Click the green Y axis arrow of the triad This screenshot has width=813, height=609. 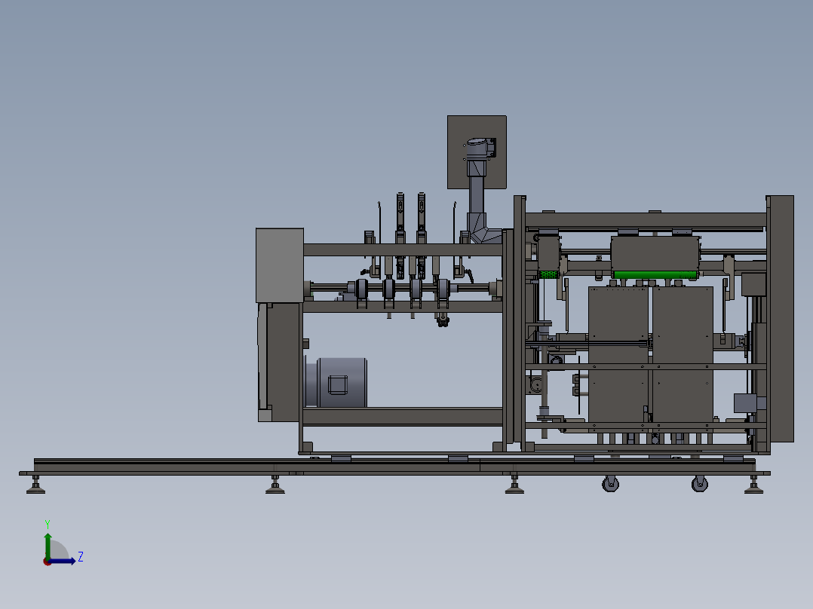[48, 545]
